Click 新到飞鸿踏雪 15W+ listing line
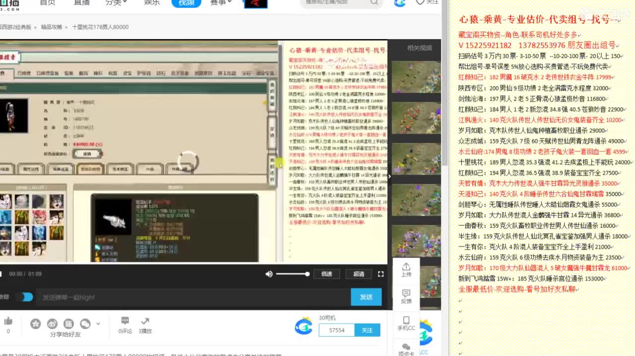The image size is (635, 356). click(x=533, y=279)
